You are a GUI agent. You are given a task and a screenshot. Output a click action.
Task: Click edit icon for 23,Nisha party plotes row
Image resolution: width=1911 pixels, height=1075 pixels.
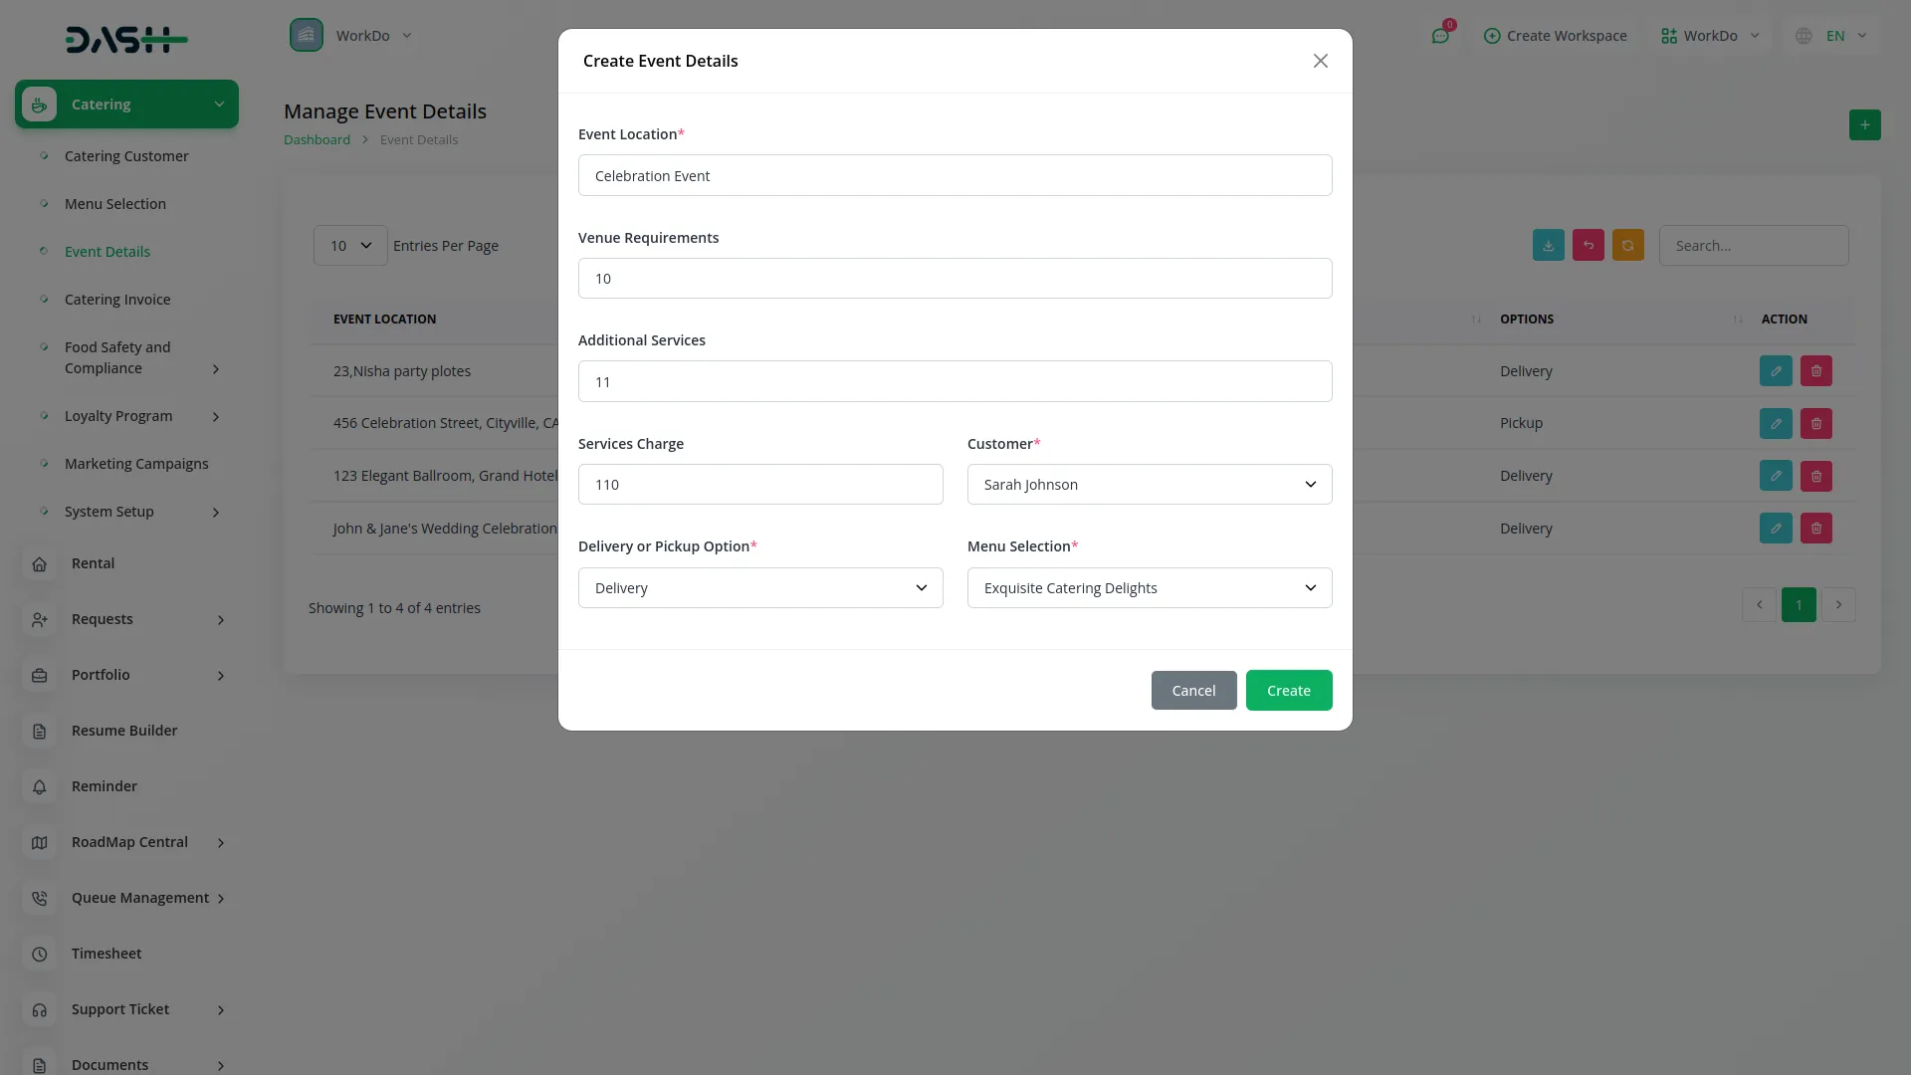tap(1775, 371)
